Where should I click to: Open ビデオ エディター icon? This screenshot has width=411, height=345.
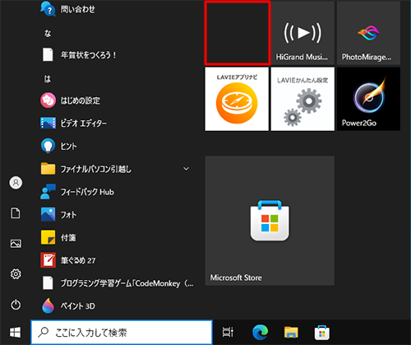coord(48,123)
